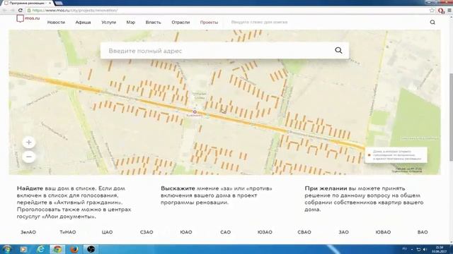Viewport: 453px width, 254px height.
Task: Click the page vertical scrollbar
Action: tap(451, 116)
